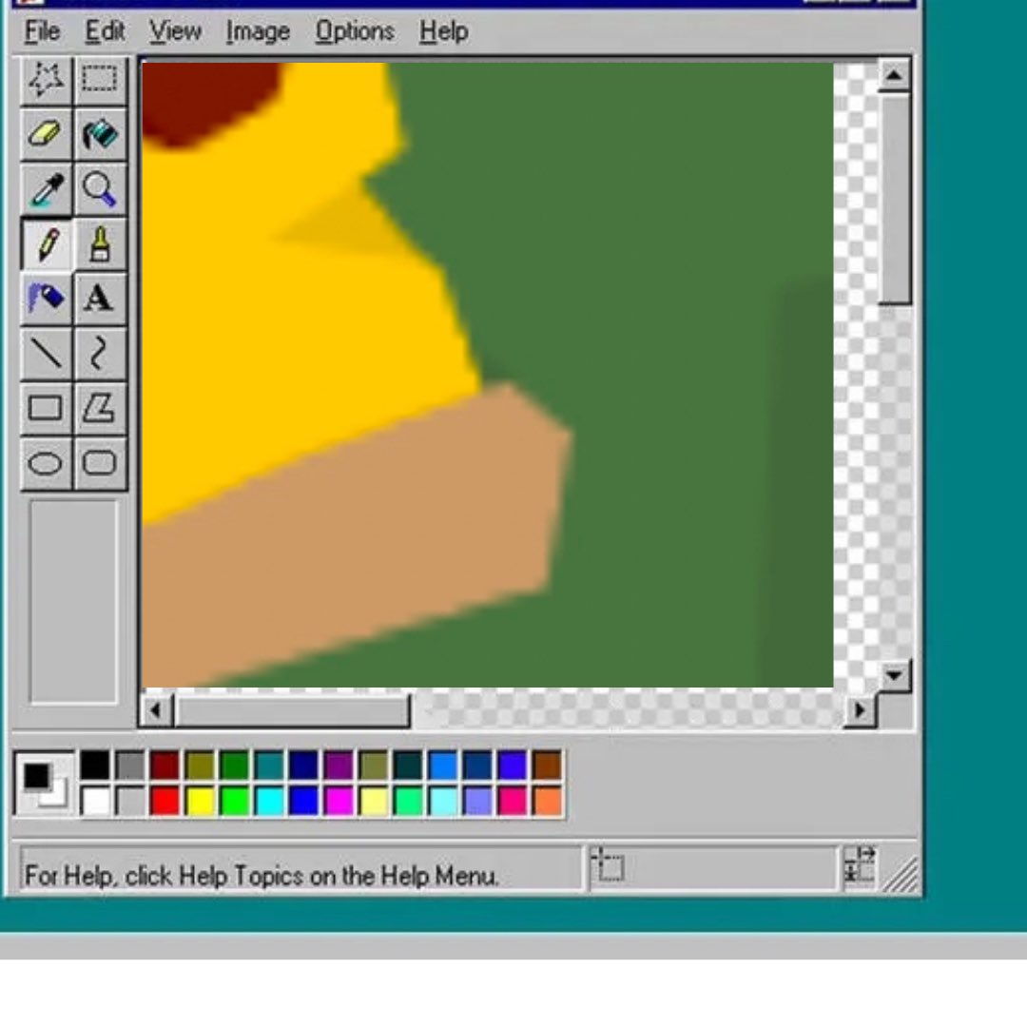Select the rectangular Select tool

100,80
